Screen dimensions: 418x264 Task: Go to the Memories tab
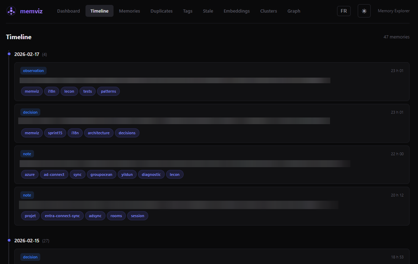130,11
